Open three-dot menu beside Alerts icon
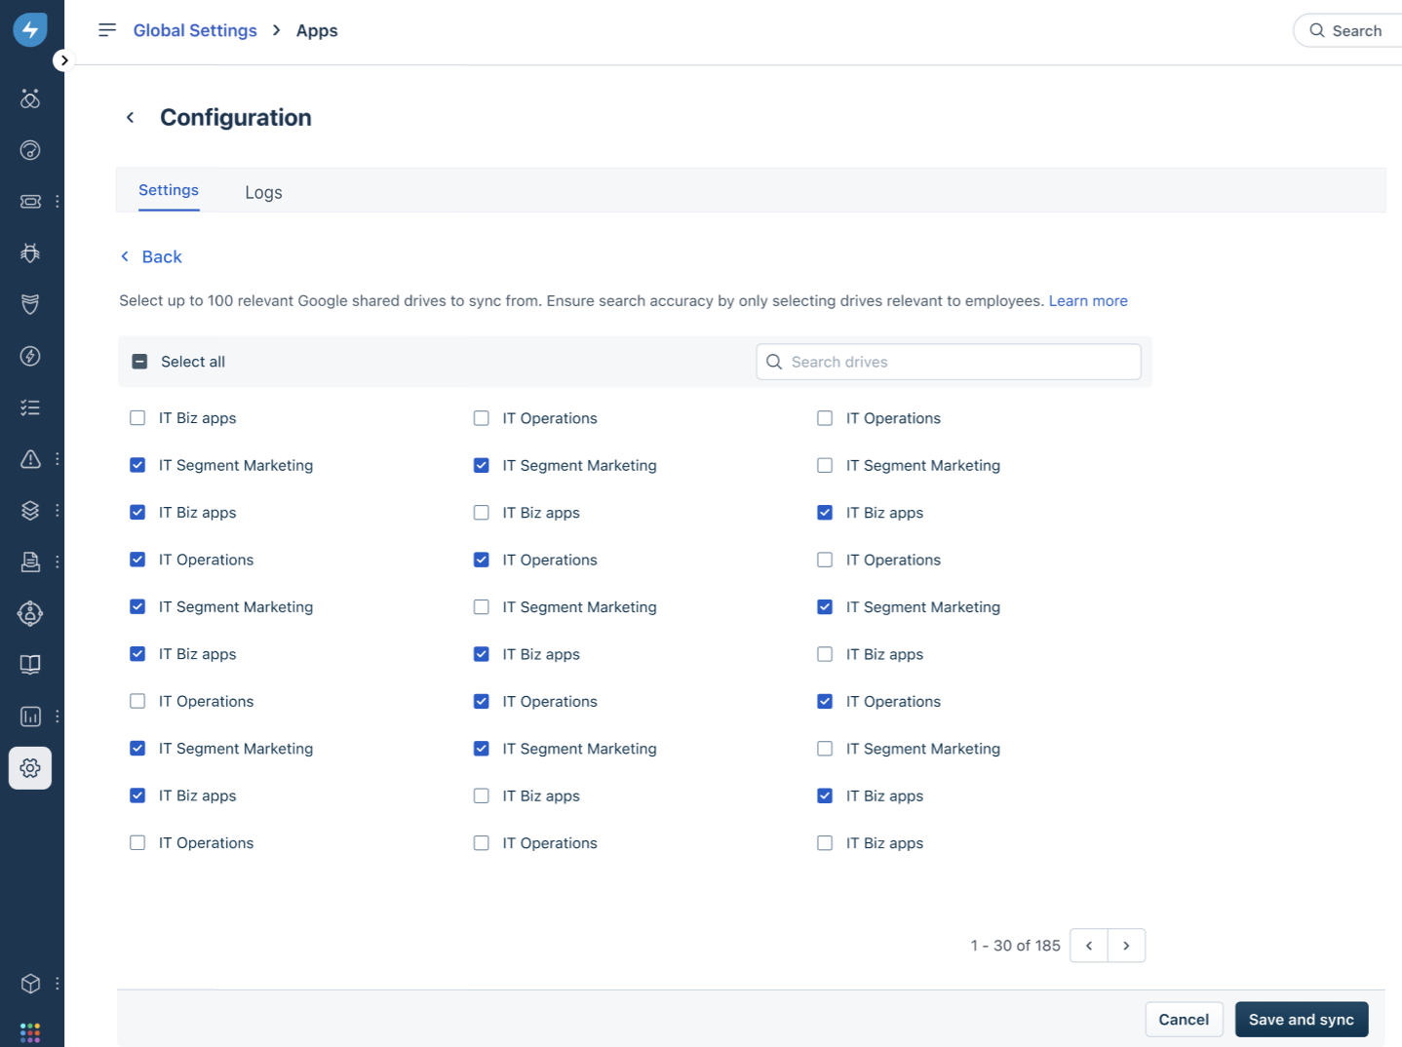This screenshot has width=1402, height=1047. point(58,459)
